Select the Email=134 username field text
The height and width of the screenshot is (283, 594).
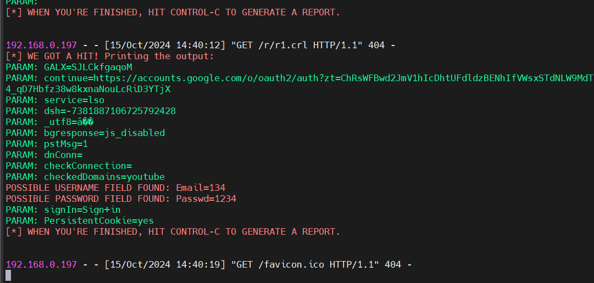click(201, 188)
